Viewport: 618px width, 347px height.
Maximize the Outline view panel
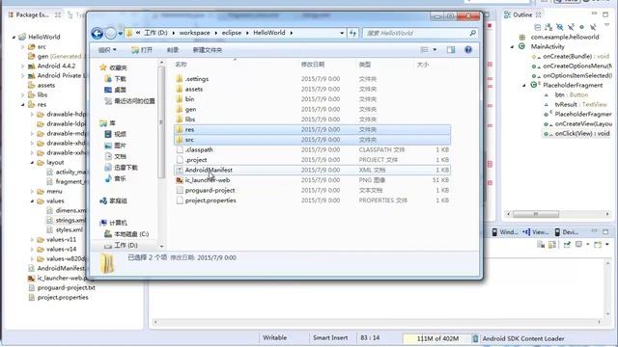click(x=605, y=14)
